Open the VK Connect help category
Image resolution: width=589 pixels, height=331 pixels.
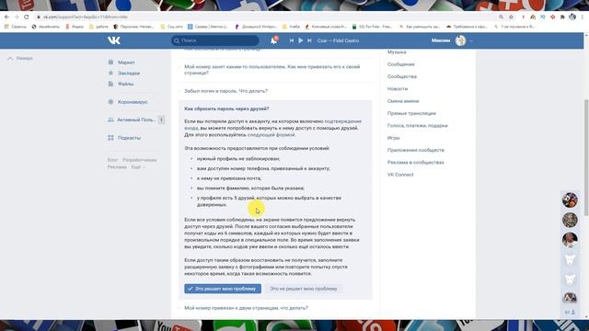(x=400, y=175)
